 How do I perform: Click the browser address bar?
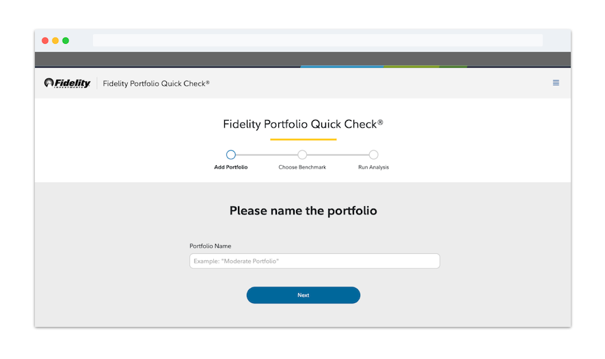pos(318,40)
